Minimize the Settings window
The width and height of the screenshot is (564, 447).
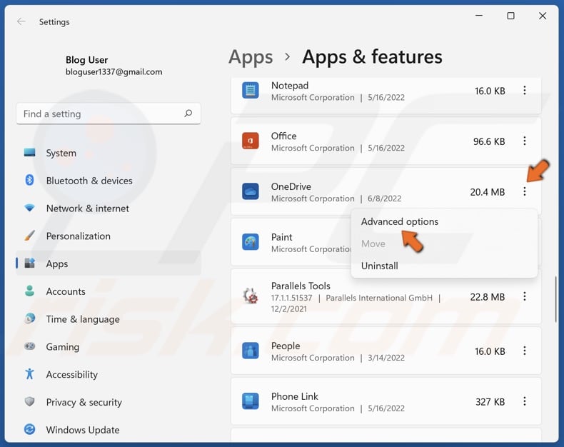click(479, 16)
